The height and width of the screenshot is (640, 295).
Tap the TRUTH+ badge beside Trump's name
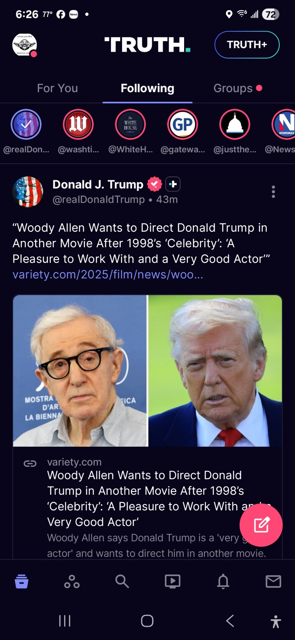[173, 184]
